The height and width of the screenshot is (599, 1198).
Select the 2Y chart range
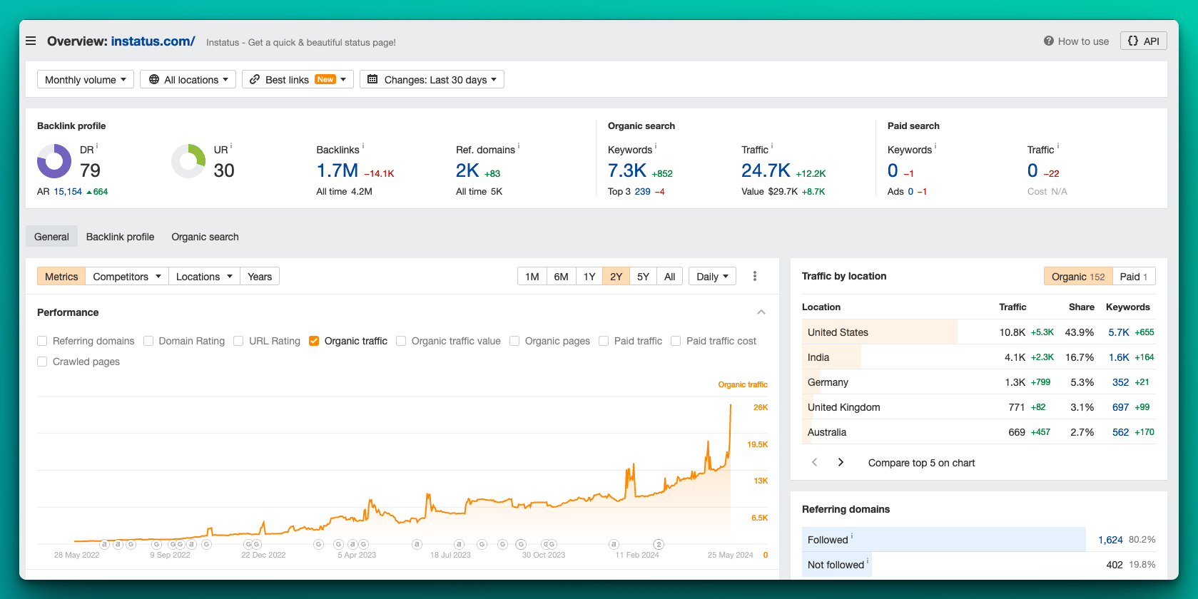(x=616, y=276)
